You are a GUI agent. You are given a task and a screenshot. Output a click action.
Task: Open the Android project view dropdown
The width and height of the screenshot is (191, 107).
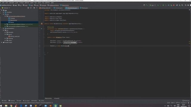click(6, 8)
